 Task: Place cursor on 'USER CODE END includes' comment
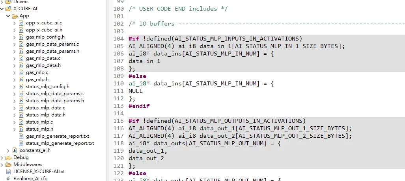tap(178, 9)
